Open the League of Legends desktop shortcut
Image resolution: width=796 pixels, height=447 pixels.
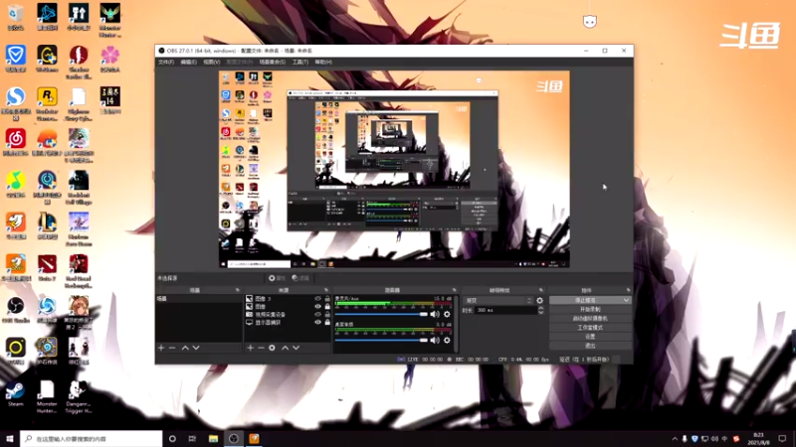tap(47, 226)
